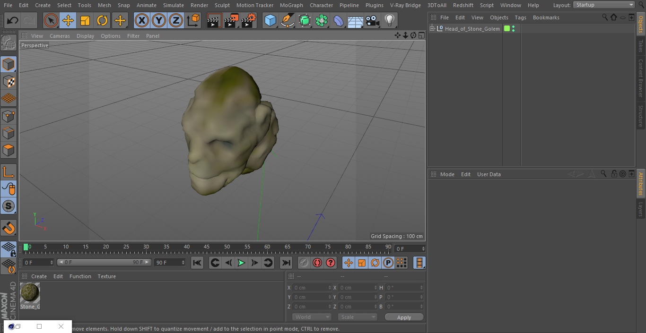Open the Scale mode dropdown
The width and height of the screenshot is (646, 333).
(x=358, y=317)
